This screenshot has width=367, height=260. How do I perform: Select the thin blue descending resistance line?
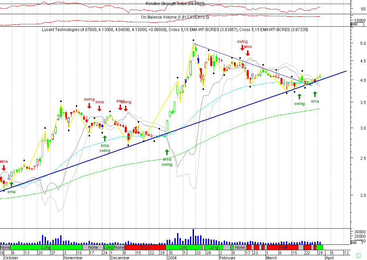[253, 64]
